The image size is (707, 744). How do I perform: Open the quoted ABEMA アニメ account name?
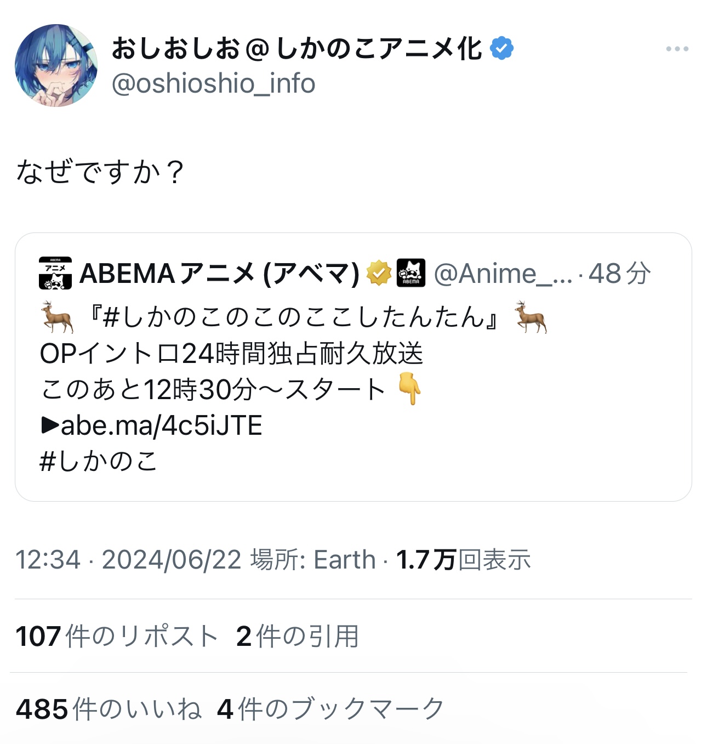click(x=219, y=273)
